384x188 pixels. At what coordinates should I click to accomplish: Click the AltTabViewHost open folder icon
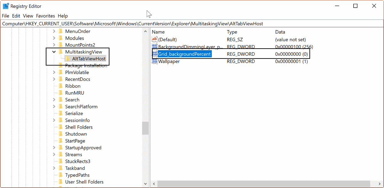click(68, 59)
